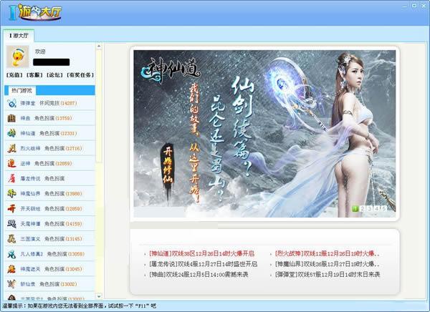Screen dimensions: 430x312
Task: Click the game list scrollbar thumb
Action: pos(99,106)
